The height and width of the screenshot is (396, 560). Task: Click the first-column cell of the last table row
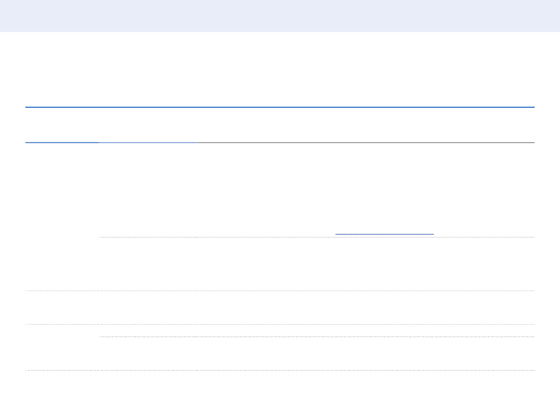[x=62, y=347]
